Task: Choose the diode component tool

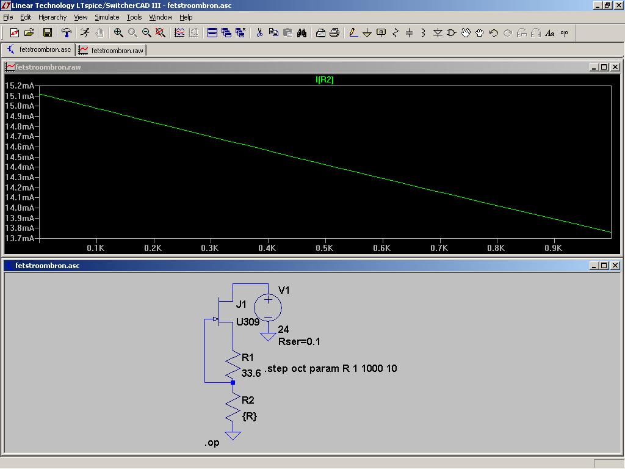Action: pos(437,33)
